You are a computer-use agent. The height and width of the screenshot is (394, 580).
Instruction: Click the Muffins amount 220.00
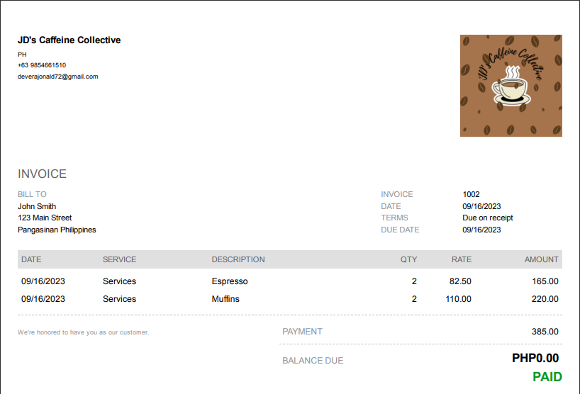click(545, 299)
